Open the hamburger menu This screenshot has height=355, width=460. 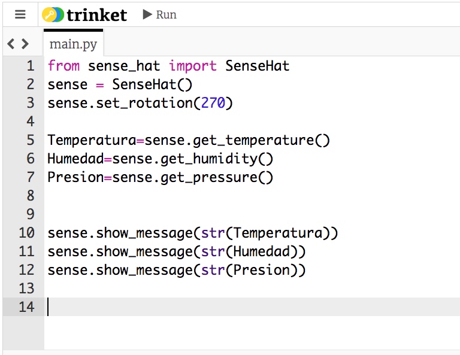point(20,14)
